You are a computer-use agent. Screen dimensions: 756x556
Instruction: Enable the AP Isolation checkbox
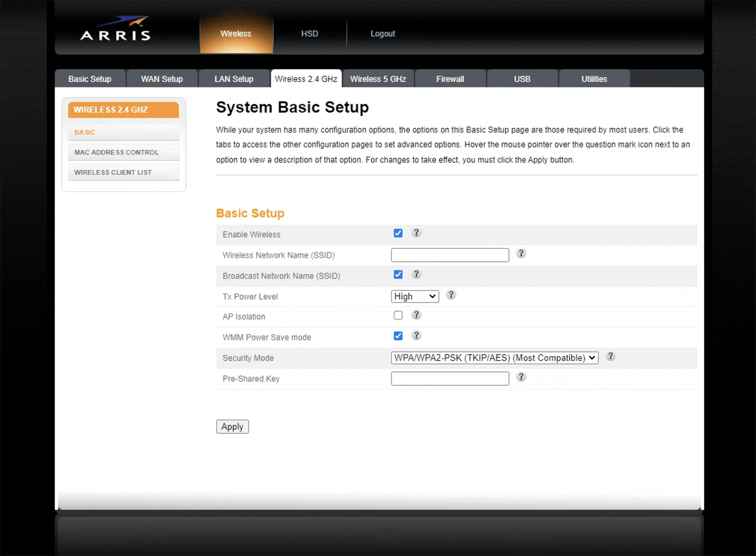pyautogui.click(x=398, y=316)
